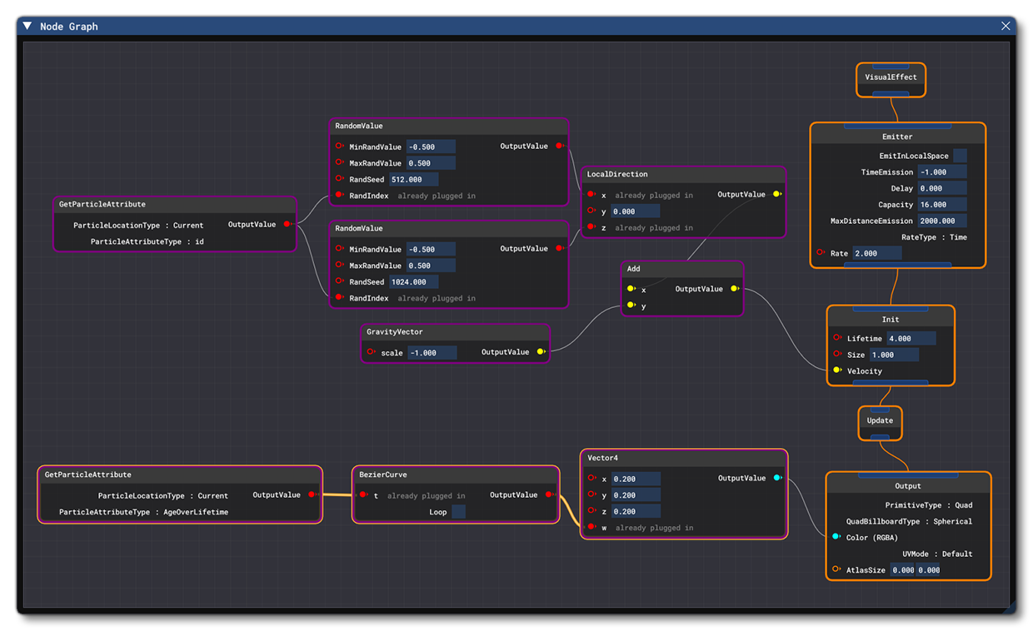Image resolution: width=1033 pixels, height=631 pixels.
Task: Click the LocalDirection OutputValue yellow pin
Action: point(777,194)
